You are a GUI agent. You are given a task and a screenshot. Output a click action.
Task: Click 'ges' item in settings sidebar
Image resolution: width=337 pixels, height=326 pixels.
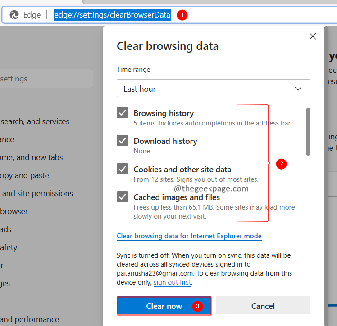click(x=5, y=283)
